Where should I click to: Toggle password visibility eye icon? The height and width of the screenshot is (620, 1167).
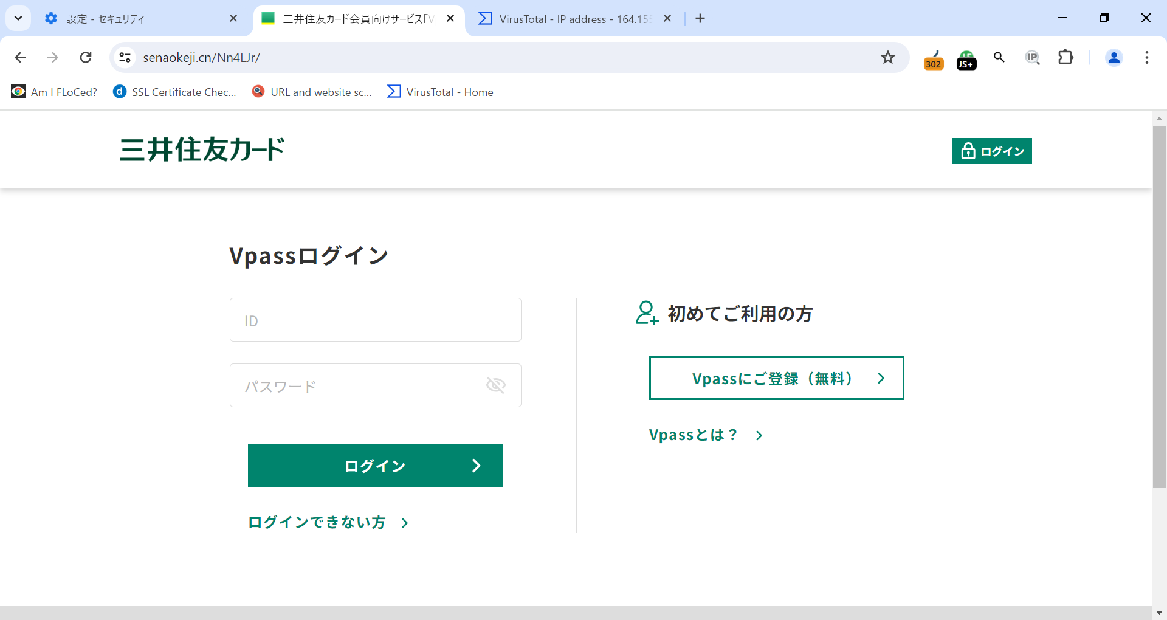tap(496, 385)
